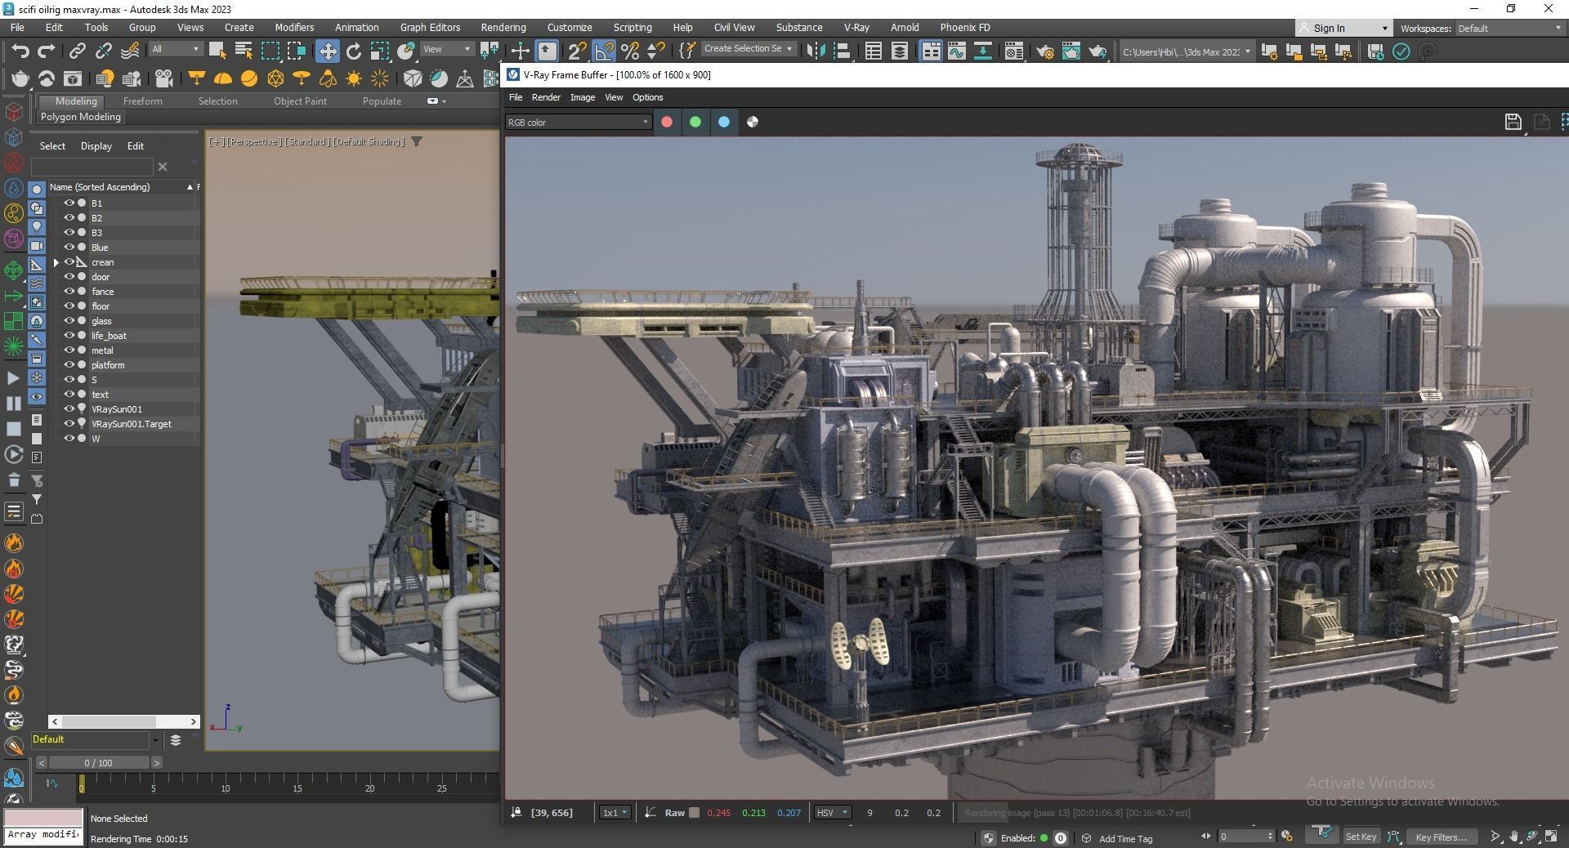Screen dimensions: 1569x848
Task: Click the Undo arrow icon
Action: pyautogui.click(x=20, y=51)
